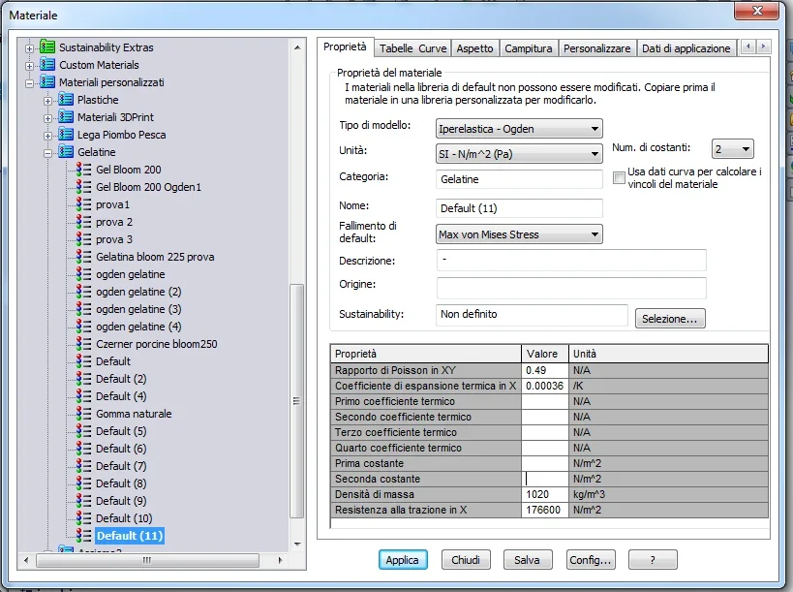Image resolution: width=793 pixels, height=592 pixels.
Task: Click the Gomma naturale material icon
Action: (x=84, y=414)
